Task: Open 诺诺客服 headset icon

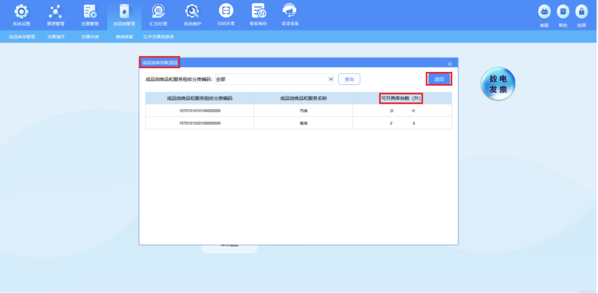Action: click(290, 11)
